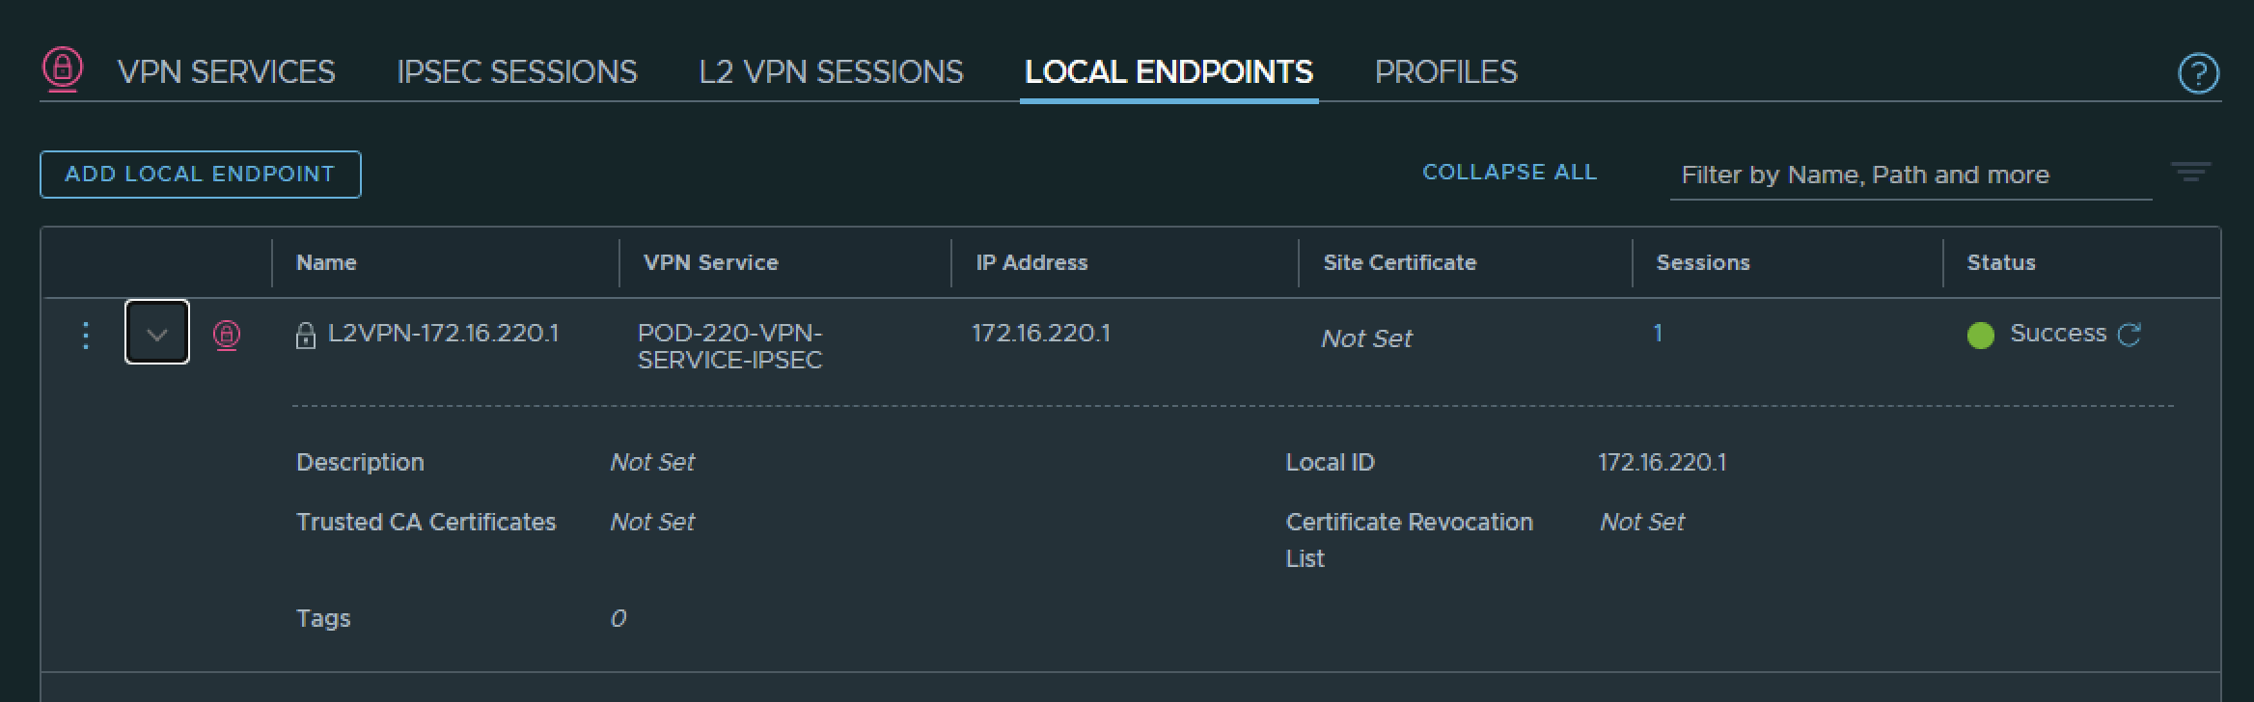The image size is (2254, 702).
Task: Click the green status indicator dot
Action: (1980, 336)
